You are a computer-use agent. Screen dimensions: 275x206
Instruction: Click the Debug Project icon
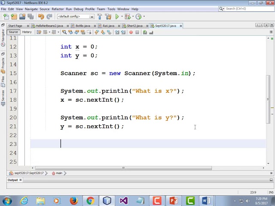[x=128, y=16]
